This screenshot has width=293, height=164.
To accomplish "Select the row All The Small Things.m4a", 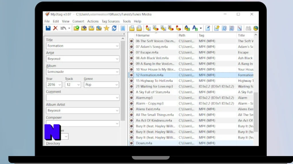I will (191, 115).
